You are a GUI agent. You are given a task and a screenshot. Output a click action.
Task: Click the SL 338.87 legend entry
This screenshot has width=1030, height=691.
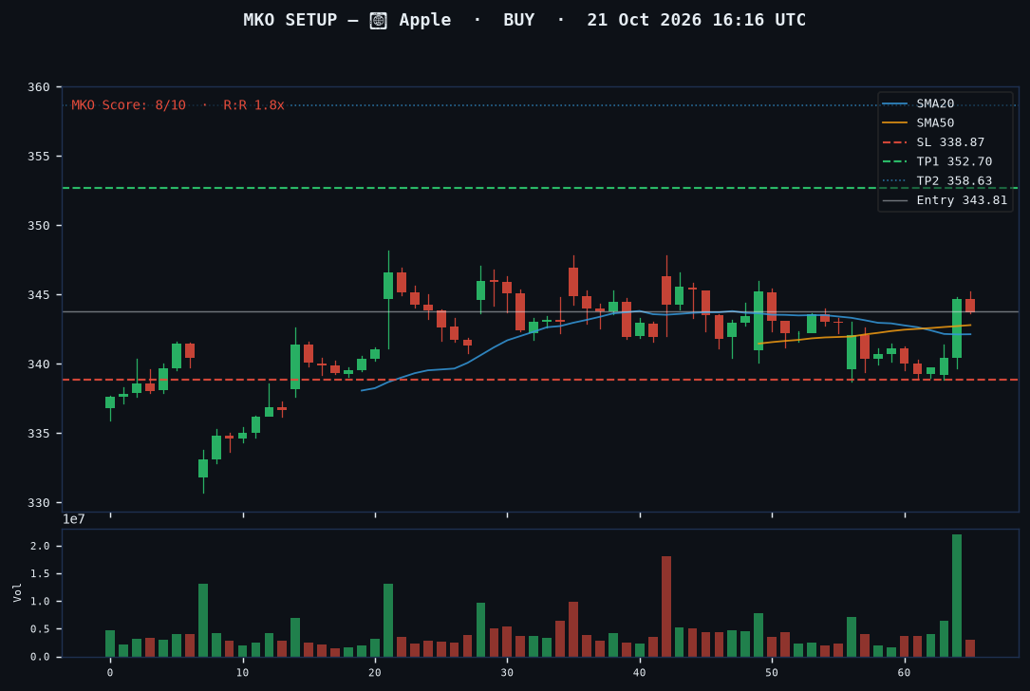(933, 141)
